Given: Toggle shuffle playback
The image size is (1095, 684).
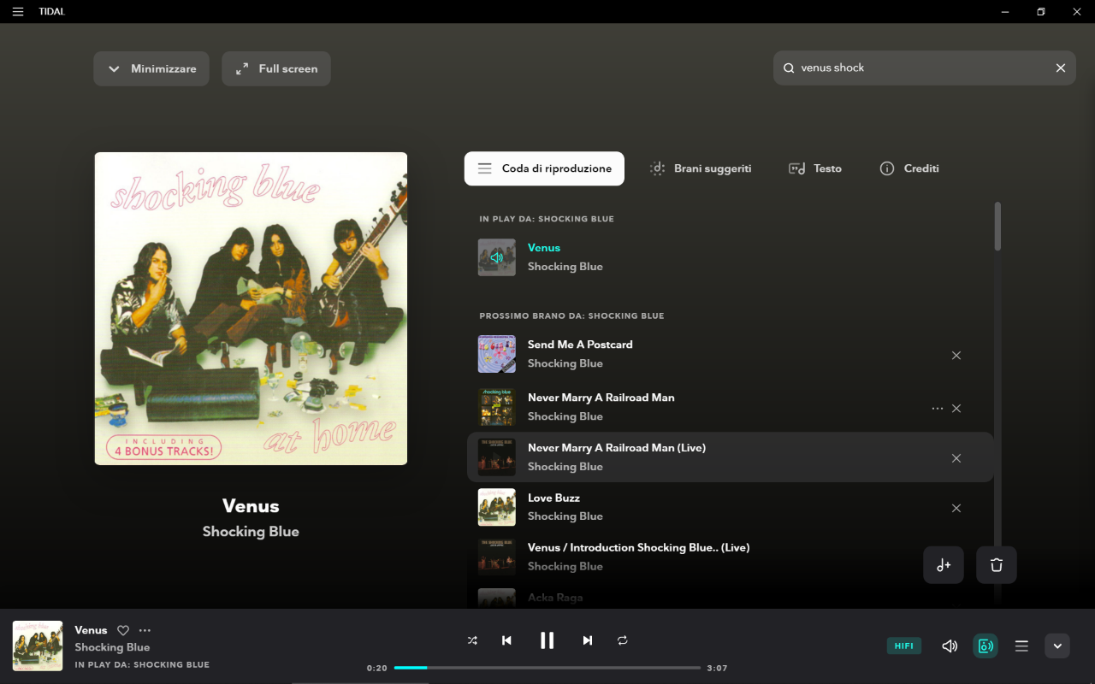Looking at the screenshot, I should [472, 640].
